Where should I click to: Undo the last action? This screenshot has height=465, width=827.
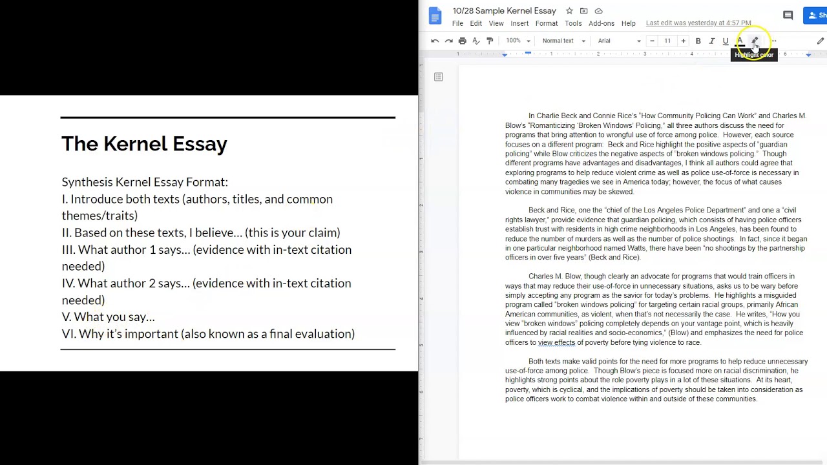(435, 41)
